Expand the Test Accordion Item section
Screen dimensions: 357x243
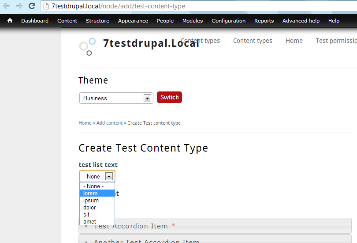[215, 226]
